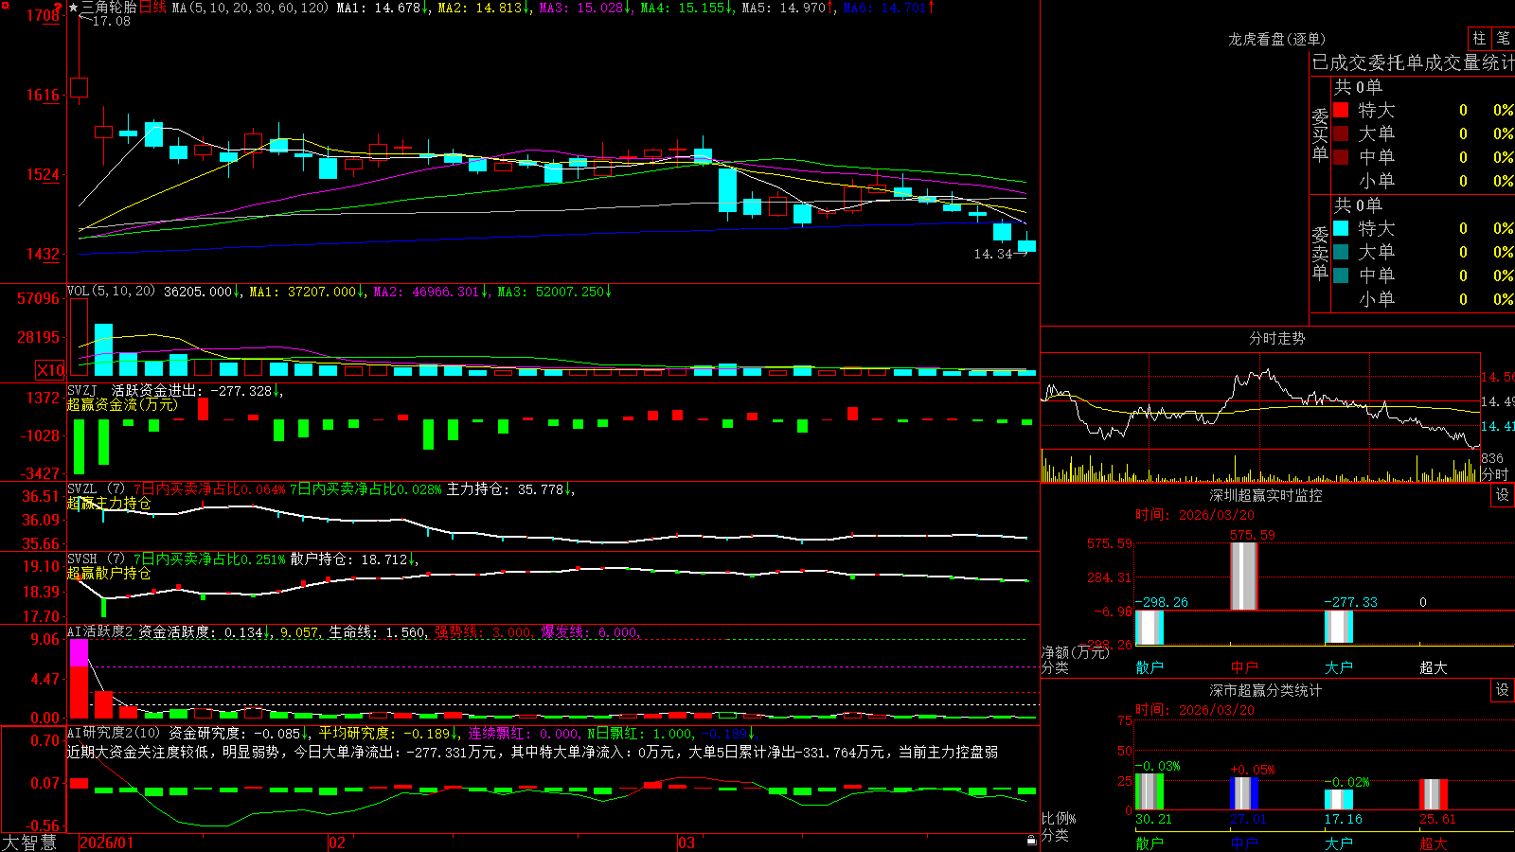Select the 龙虎看盘(逐单) panel title

(1276, 39)
